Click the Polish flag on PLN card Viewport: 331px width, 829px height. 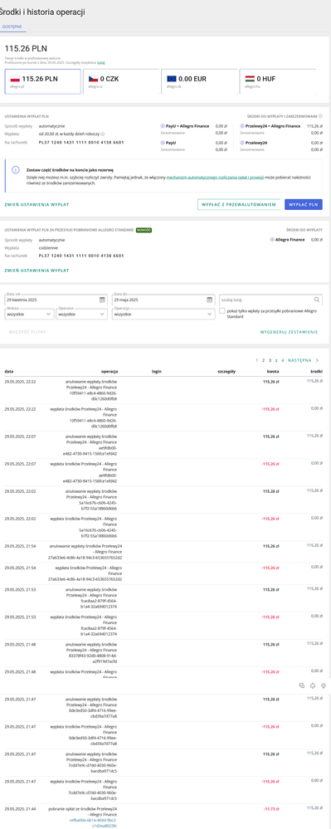point(15,79)
